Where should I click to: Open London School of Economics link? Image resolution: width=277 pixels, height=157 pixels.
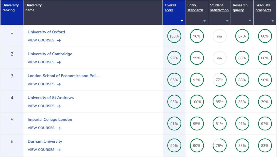pyautogui.click(x=63, y=76)
